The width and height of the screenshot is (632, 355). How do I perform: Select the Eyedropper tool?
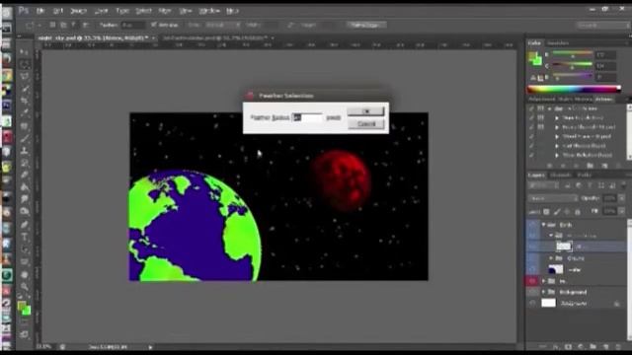point(24,112)
